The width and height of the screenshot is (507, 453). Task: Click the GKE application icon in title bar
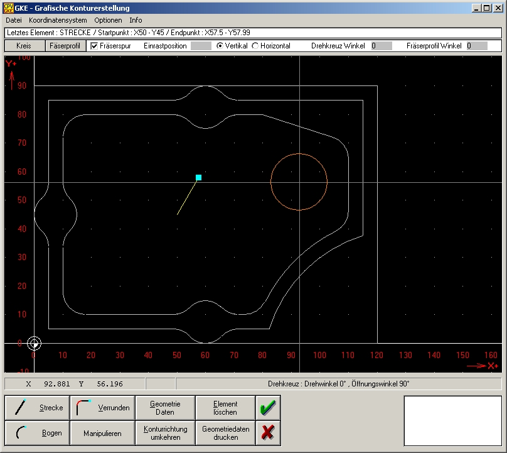tap(9, 8)
